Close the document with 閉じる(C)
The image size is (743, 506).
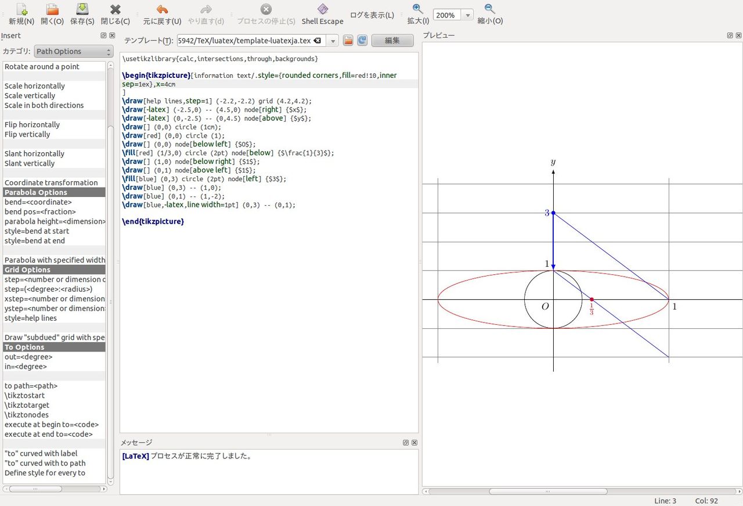coord(116,15)
